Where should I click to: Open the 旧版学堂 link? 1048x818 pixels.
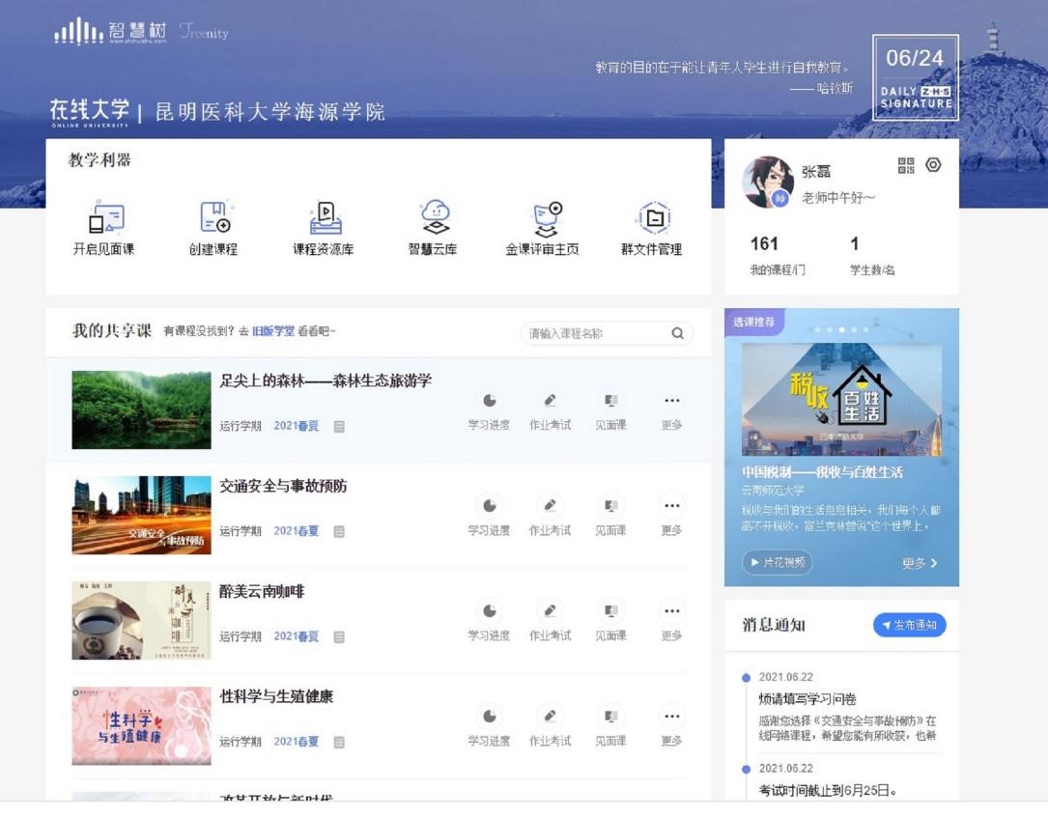[273, 331]
